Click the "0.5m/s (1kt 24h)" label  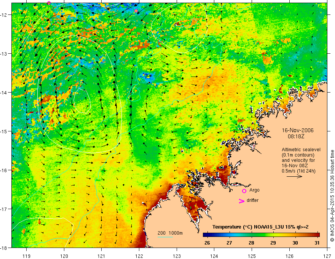299,171
